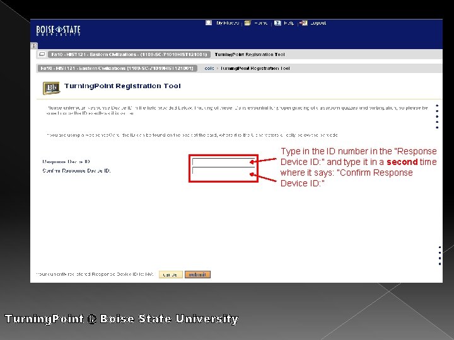Open the Tools breadcrumb link
Screen dimensions: 454x340
(x=209, y=68)
